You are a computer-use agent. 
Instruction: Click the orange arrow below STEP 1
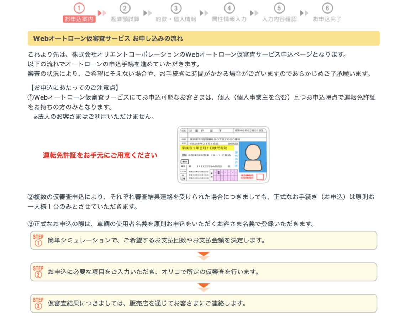(x=203, y=256)
